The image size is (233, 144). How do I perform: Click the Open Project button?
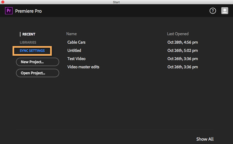(x=38, y=73)
